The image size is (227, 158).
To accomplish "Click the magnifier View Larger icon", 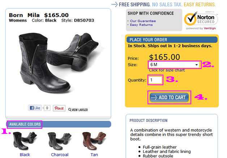I will coord(69,110).
